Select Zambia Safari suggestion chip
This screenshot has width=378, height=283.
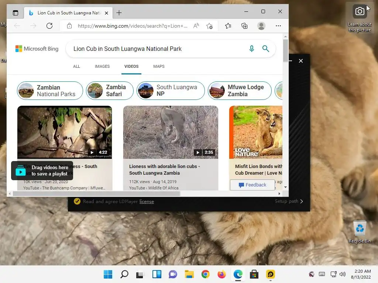[x=110, y=91]
